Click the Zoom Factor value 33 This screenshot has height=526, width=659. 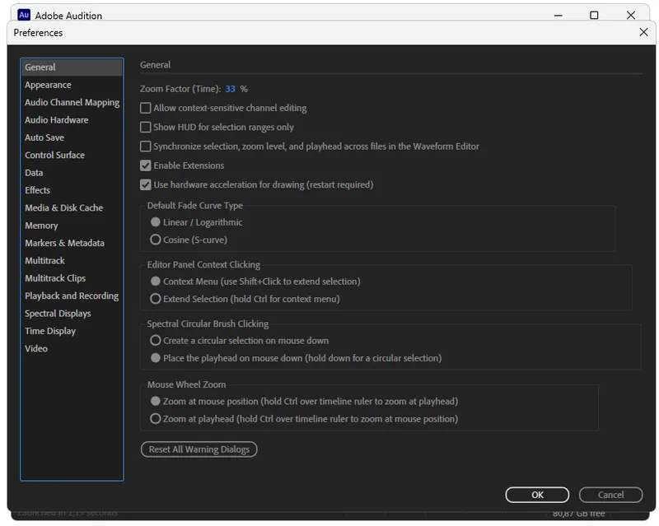231,89
